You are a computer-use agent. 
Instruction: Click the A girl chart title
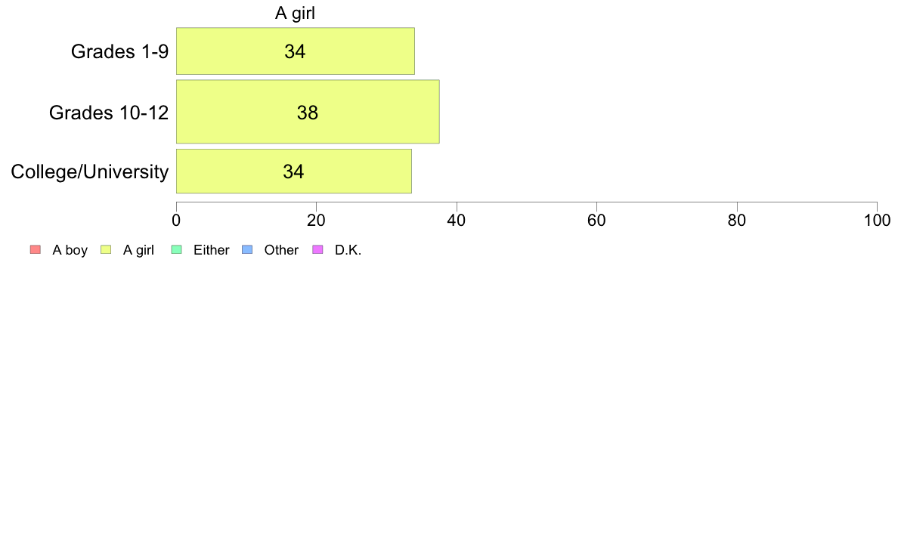point(295,13)
